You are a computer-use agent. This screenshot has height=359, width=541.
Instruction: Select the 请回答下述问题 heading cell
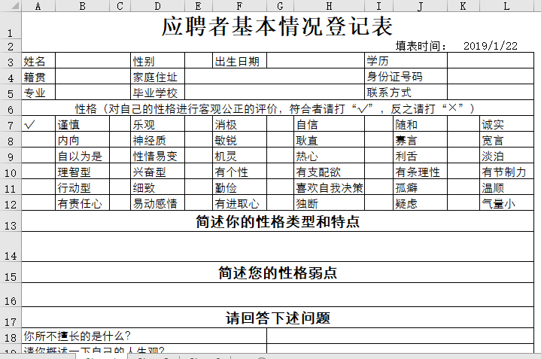278,318
